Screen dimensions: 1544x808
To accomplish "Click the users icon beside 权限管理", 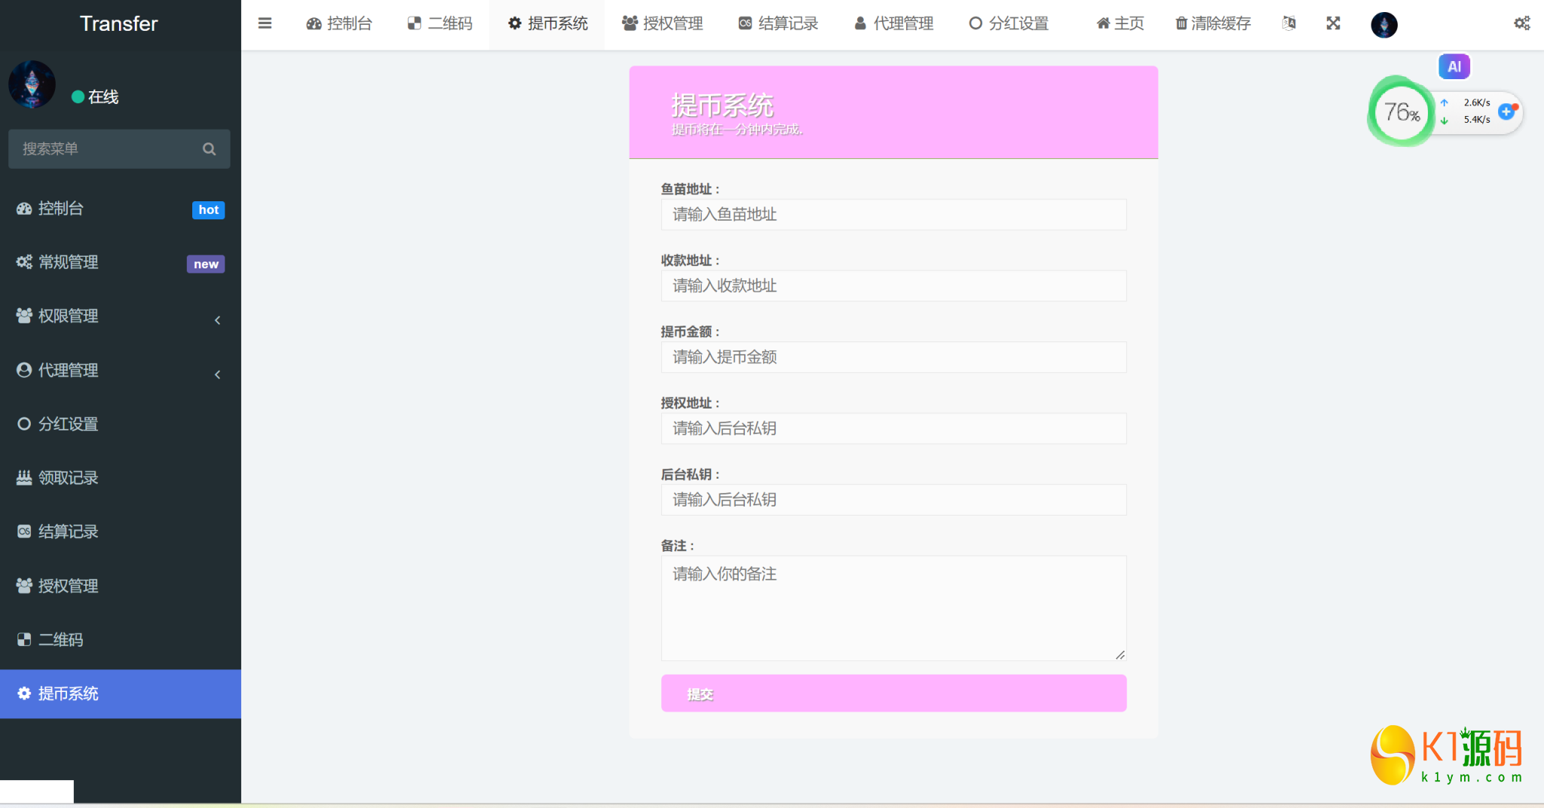I will click(24, 316).
